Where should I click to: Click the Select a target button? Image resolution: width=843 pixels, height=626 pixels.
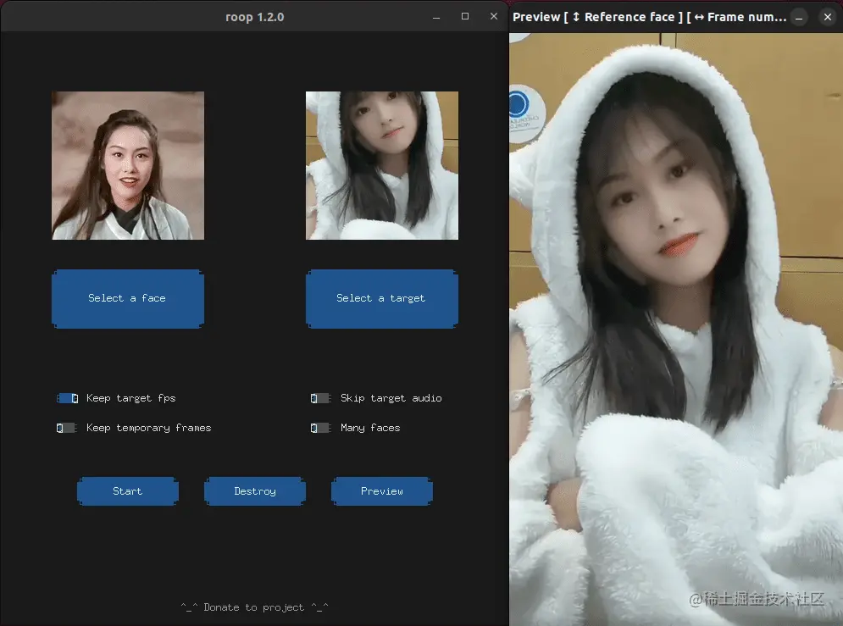point(382,299)
